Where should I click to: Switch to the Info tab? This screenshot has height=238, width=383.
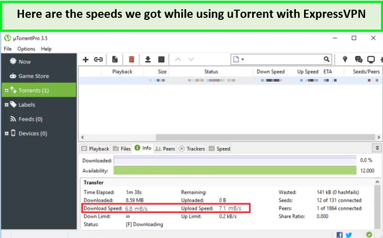[x=143, y=148]
